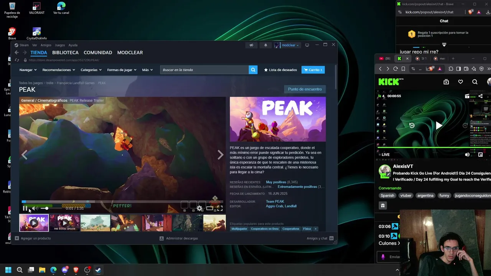The image size is (491, 276).
Task: Open Brave bookmark icon in Kick window
Action: coord(403,69)
